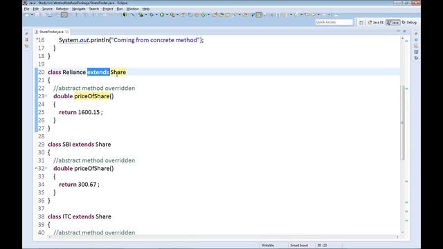The width and height of the screenshot is (443, 249).
Task: Click the horizontal scroll right arrow
Action: [397, 237]
